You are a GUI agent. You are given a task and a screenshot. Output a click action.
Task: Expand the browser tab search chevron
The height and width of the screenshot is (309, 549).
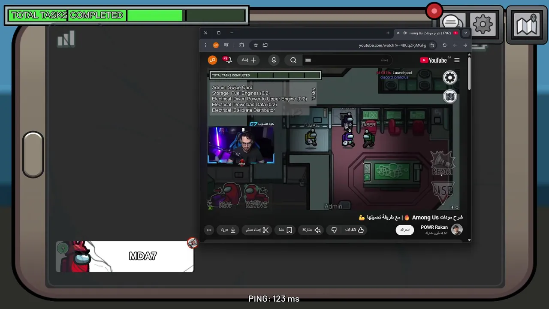[x=465, y=33]
